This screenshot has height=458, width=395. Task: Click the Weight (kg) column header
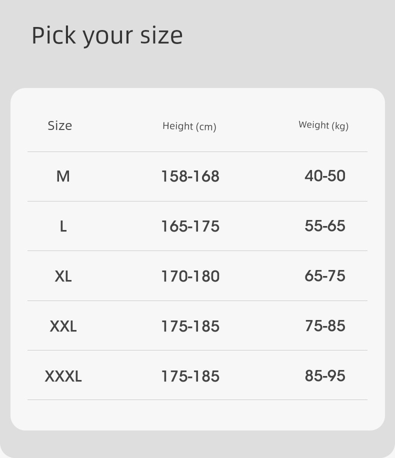[x=323, y=125]
